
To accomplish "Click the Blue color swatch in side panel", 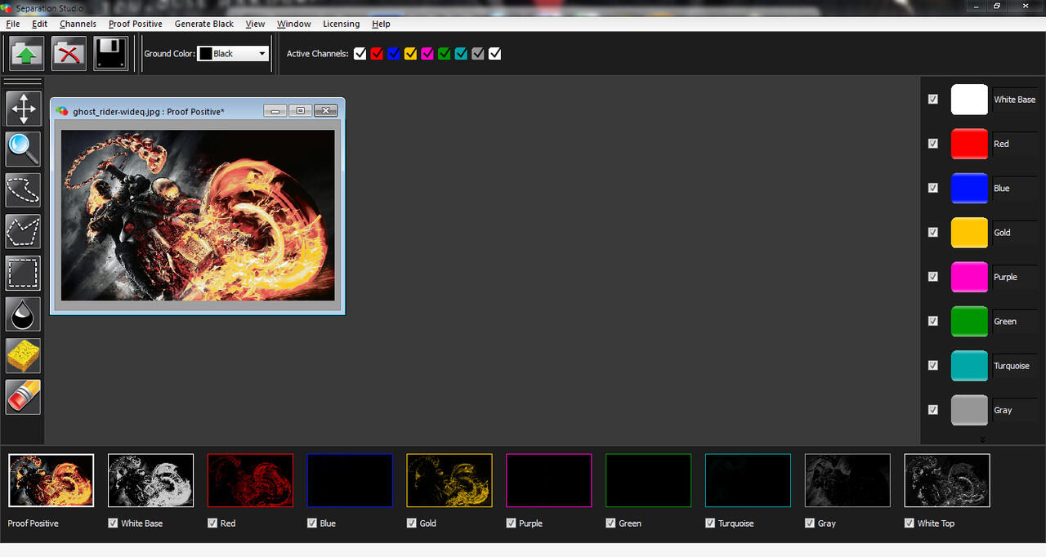I will (969, 188).
